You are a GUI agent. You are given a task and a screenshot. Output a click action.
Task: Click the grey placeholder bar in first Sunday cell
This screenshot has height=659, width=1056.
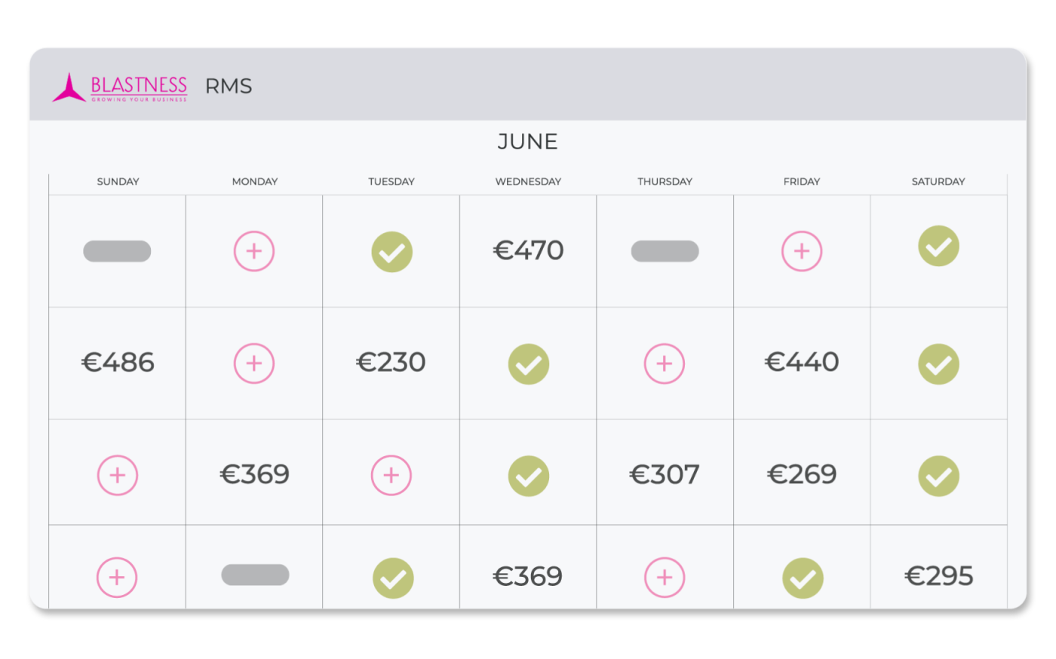(x=117, y=251)
